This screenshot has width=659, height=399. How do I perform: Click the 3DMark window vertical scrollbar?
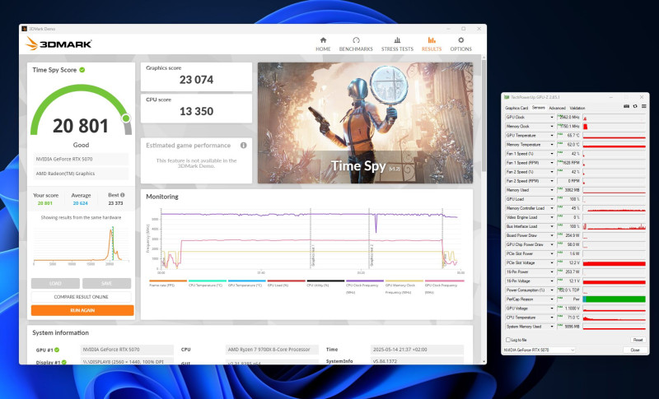pyautogui.click(x=484, y=115)
